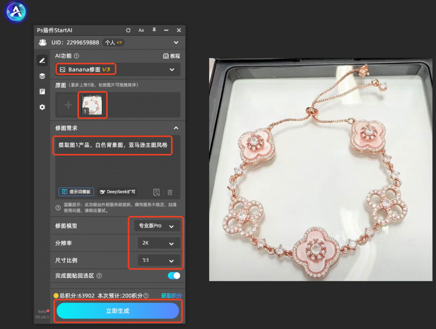Viewport: 436px width, 329px height.
Task: Open the 1:1 aspect ratio dropdown
Action: (x=159, y=260)
